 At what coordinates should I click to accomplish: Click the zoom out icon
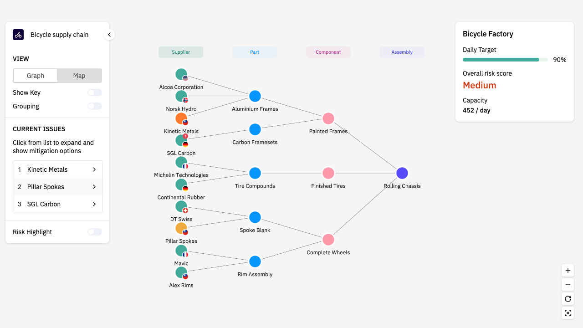[x=568, y=284]
